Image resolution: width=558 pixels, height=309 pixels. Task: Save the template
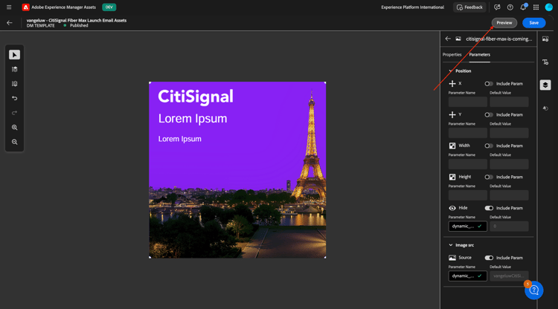coord(533,23)
